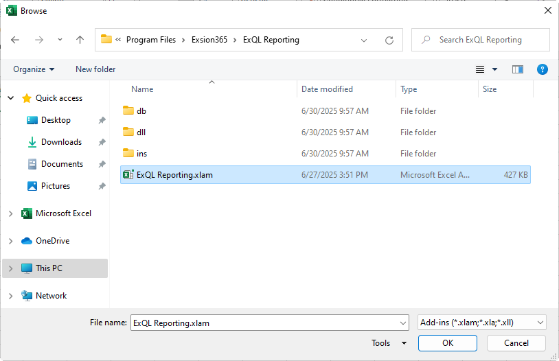The height and width of the screenshot is (361, 559).
Task: Click the 427 KB size cell
Action: [516, 175]
